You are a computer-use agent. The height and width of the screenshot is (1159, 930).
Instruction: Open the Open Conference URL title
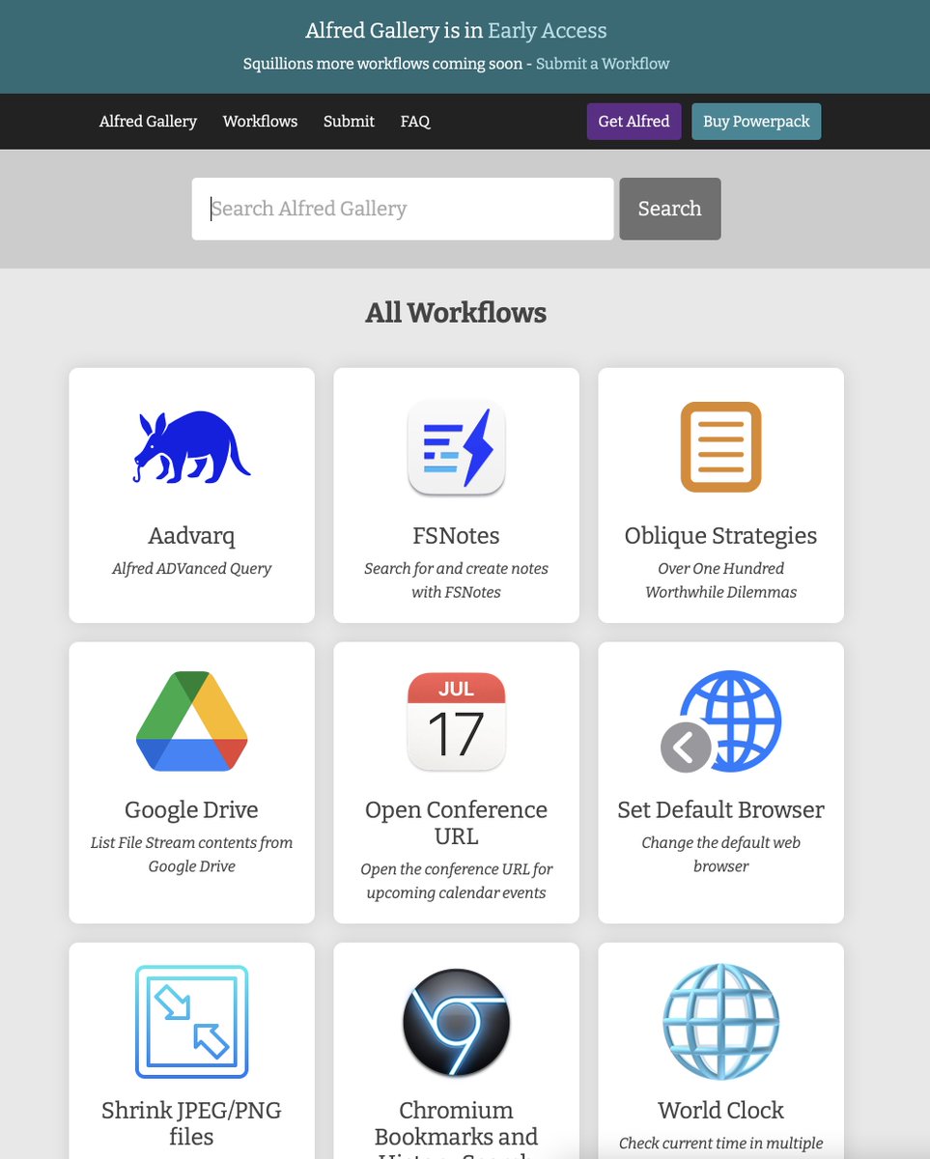457,823
